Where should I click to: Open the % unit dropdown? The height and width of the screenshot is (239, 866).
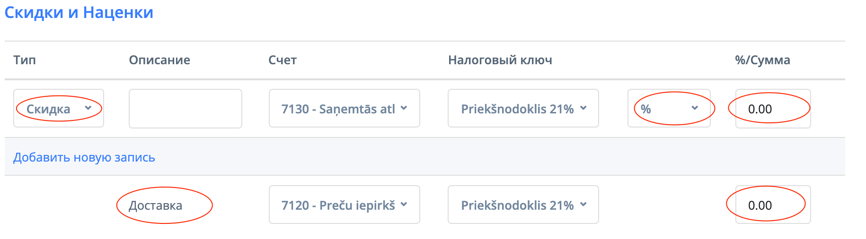coord(668,109)
